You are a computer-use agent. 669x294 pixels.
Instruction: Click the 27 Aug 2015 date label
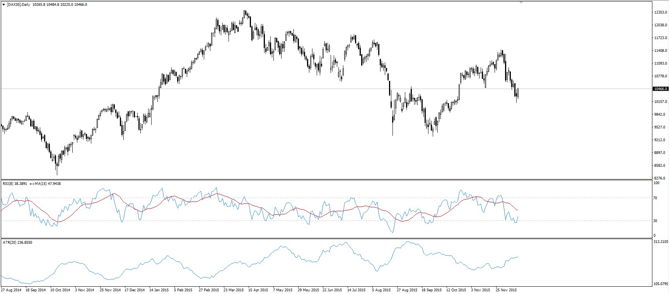coord(407,290)
